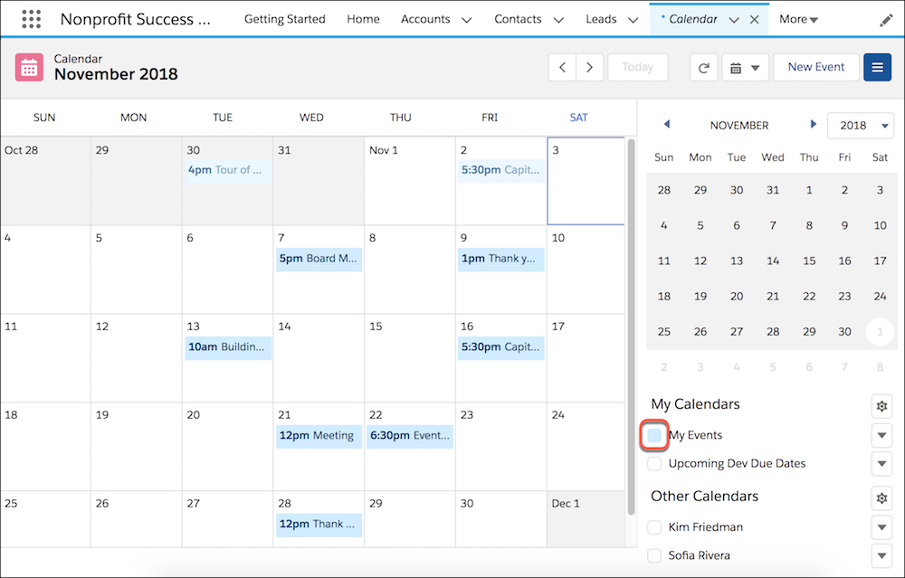Open the 5pm Board M event

pos(319,259)
